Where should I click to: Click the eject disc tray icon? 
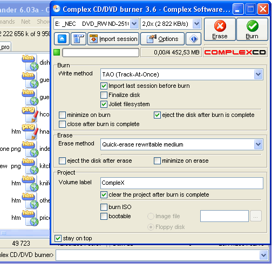click(x=62, y=39)
